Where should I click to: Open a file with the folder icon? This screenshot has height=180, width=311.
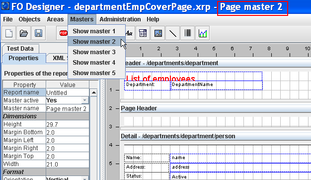(24, 33)
